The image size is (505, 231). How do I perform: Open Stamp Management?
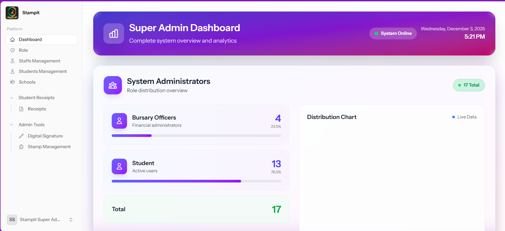pos(49,147)
